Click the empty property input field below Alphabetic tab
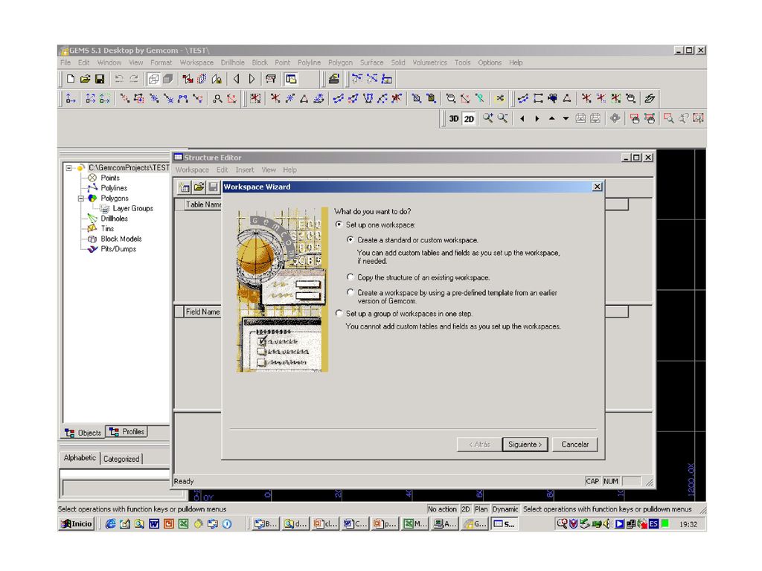Image resolution: width=762 pixels, height=571 pixels. (115, 474)
